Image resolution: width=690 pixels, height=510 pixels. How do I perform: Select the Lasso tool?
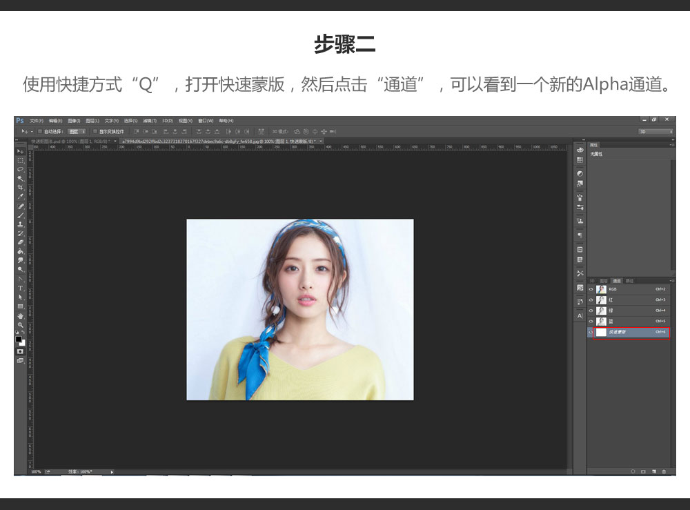tap(21, 169)
